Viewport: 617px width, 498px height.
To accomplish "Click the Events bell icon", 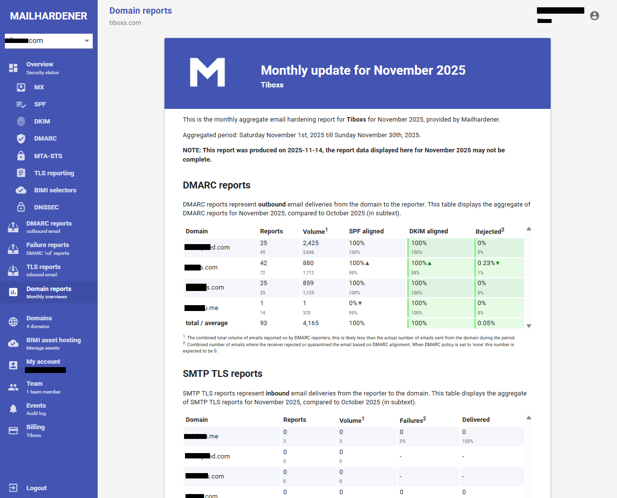I will click(x=13, y=409).
